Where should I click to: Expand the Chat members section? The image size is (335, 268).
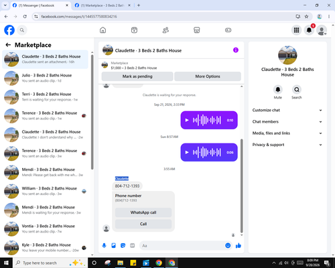coord(287,122)
